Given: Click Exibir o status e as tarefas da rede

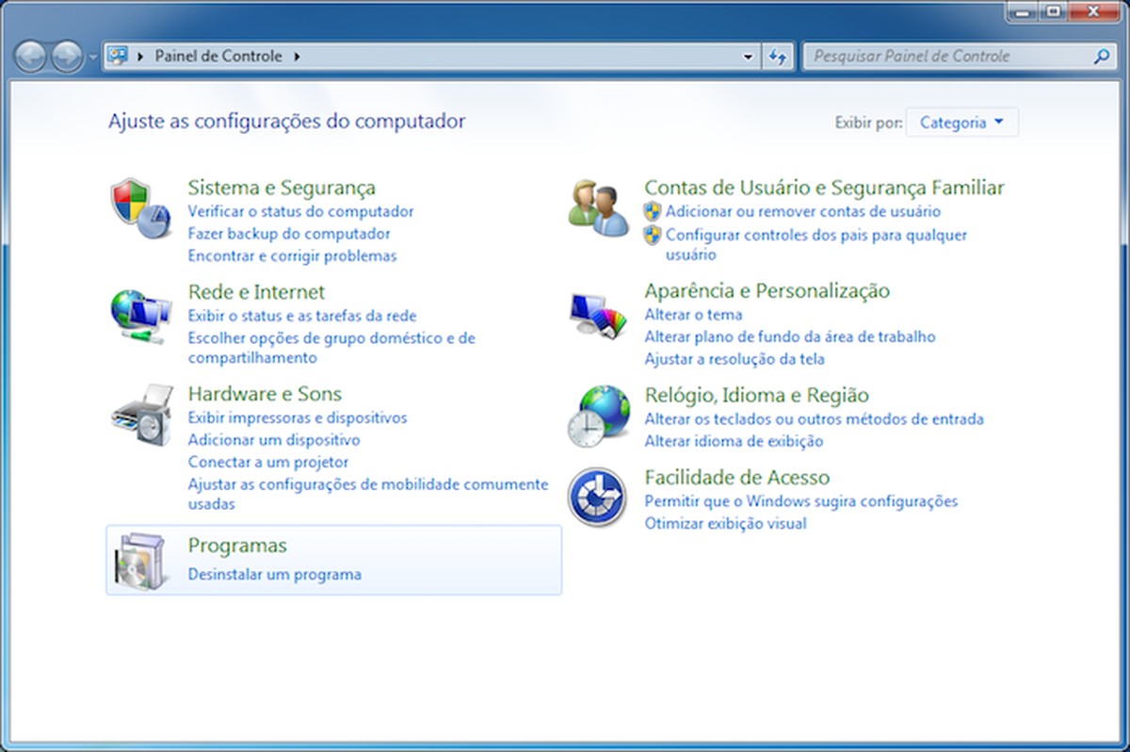Looking at the screenshot, I should [x=302, y=316].
